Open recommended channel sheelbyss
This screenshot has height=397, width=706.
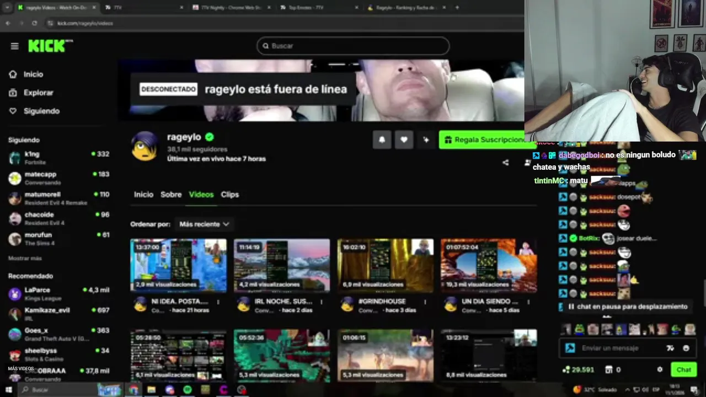point(58,354)
